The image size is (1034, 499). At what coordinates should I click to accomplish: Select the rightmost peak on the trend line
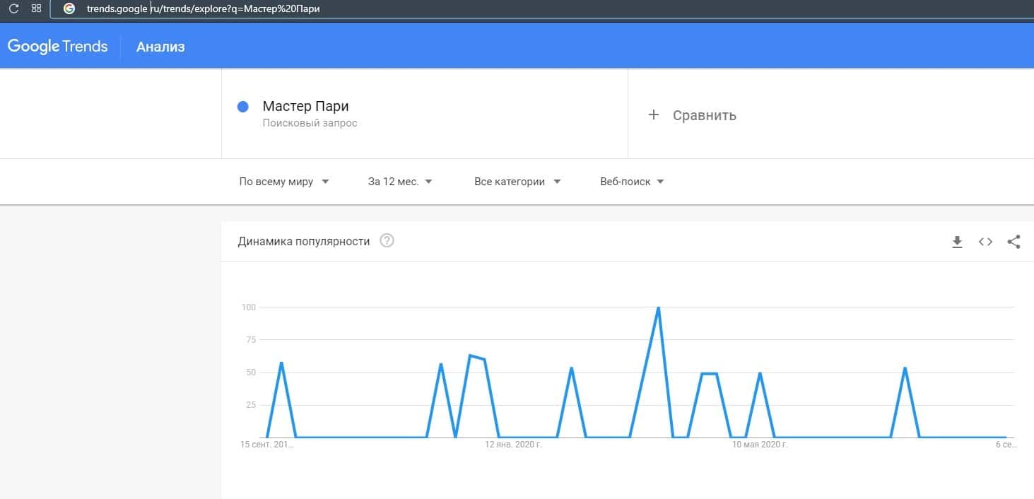905,368
